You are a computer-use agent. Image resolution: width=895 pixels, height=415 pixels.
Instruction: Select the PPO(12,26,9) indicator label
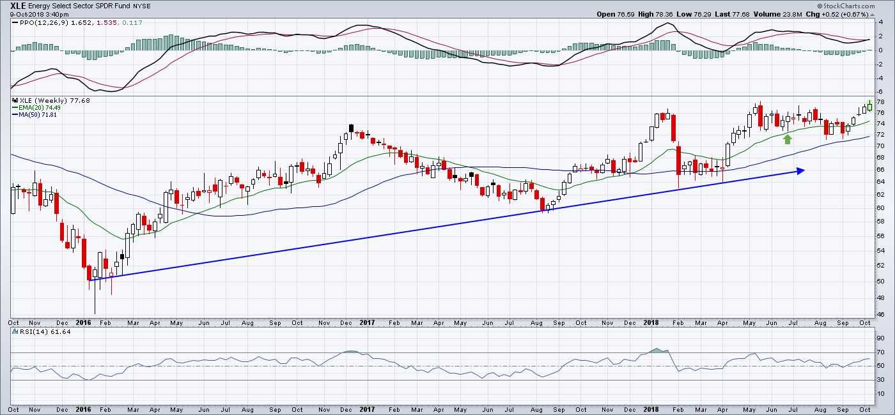click(x=40, y=23)
